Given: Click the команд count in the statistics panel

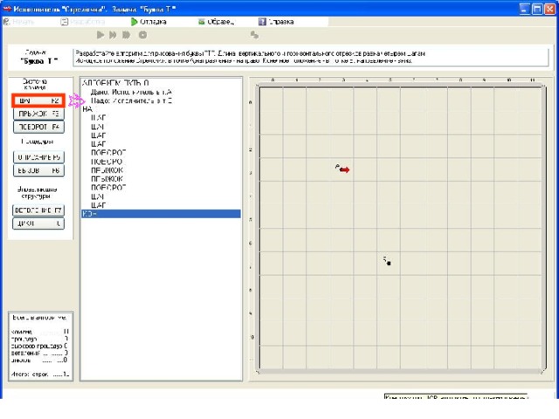Looking at the screenshot, I should point(40,332).
